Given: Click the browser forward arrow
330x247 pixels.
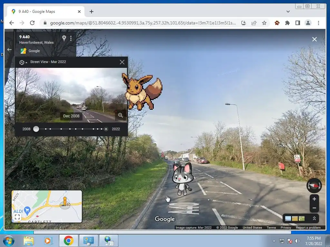Looking at the screenshot, I should (22, 23).
